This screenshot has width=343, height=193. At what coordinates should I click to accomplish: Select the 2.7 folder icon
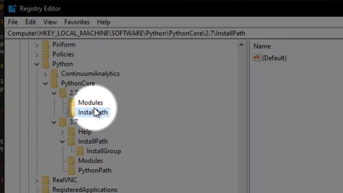click(x=63, y=93)
